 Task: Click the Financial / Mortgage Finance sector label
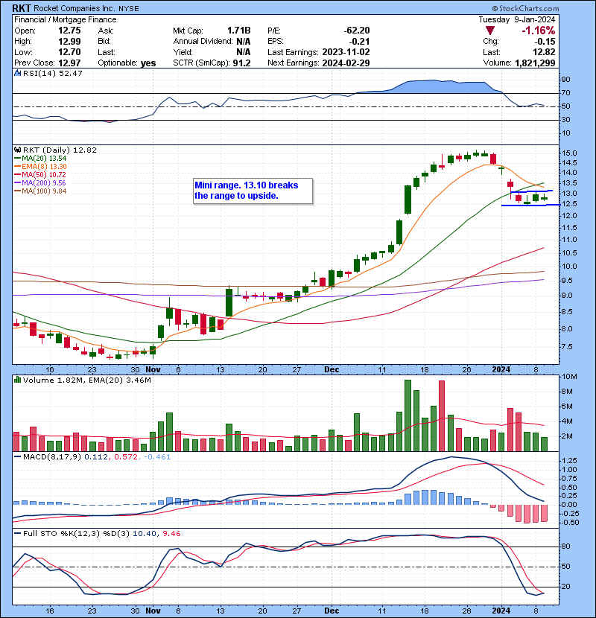66,19
